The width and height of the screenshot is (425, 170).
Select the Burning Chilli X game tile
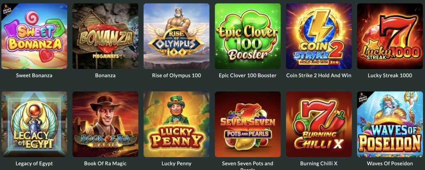319,125
